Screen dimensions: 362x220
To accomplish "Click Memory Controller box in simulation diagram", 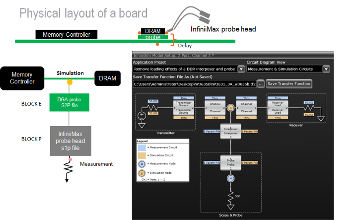I will pyautogui.click(x=22, y=78).
